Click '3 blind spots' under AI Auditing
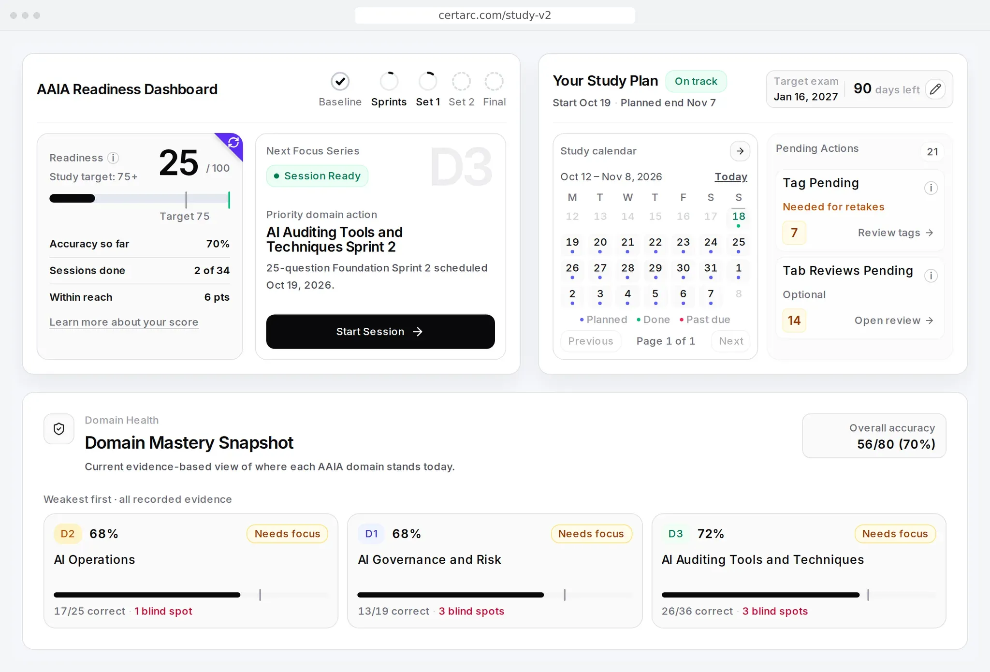Screen dimensions: 990x672 [775, 612]
